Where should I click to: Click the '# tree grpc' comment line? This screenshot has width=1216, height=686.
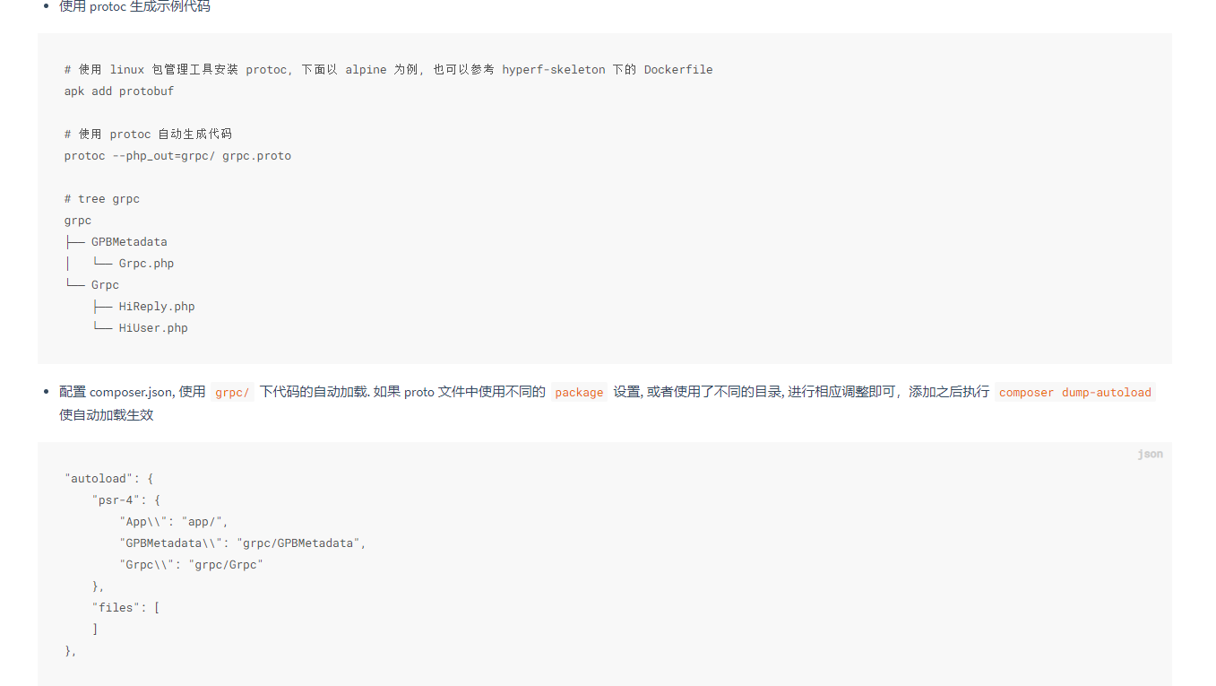pyautogui.click(x=102, y=199)
